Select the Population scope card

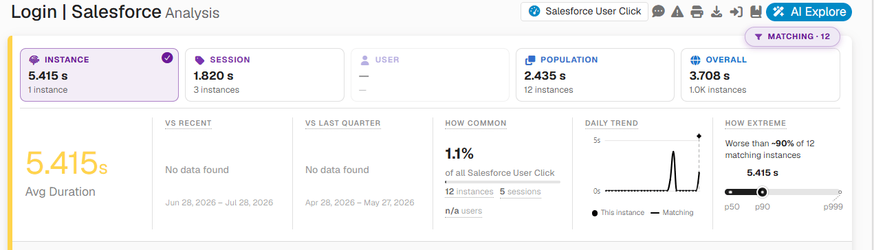click(595, 75)
